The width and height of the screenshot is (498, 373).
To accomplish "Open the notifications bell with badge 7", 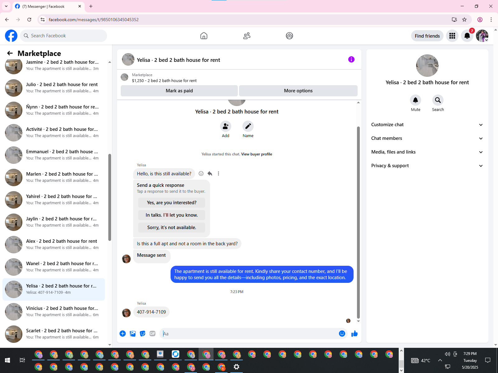I will (467, 36).
